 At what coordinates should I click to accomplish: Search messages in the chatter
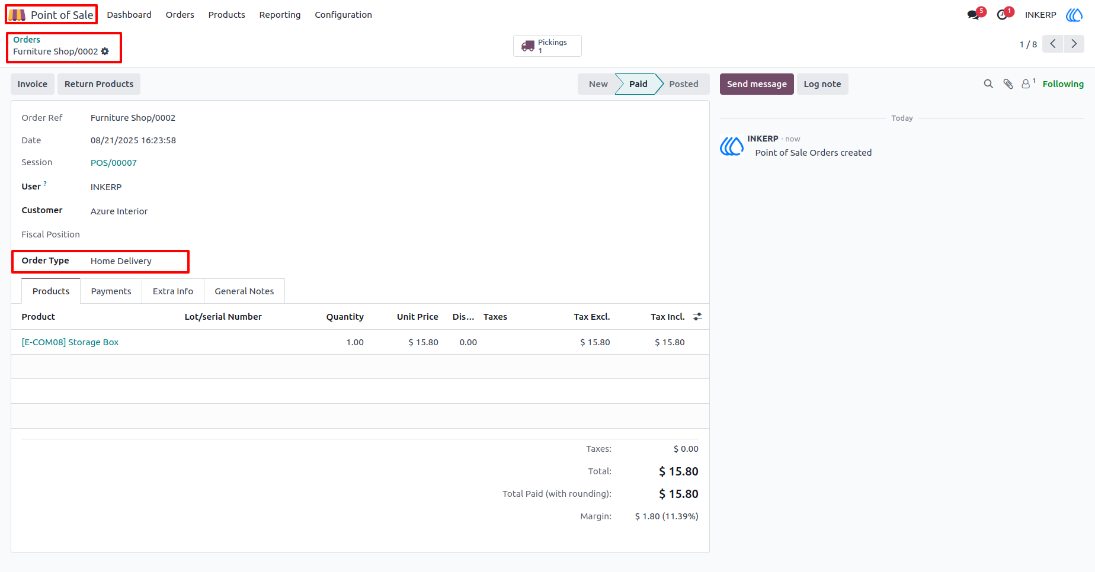coord(988,84)
